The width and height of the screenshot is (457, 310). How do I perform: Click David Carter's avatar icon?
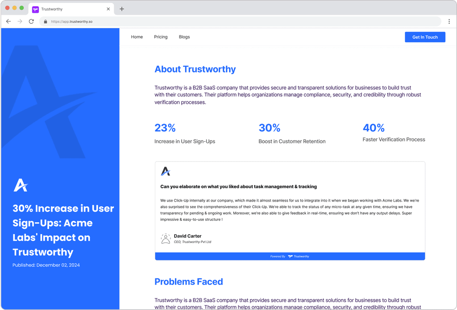[x=166, y=239]
